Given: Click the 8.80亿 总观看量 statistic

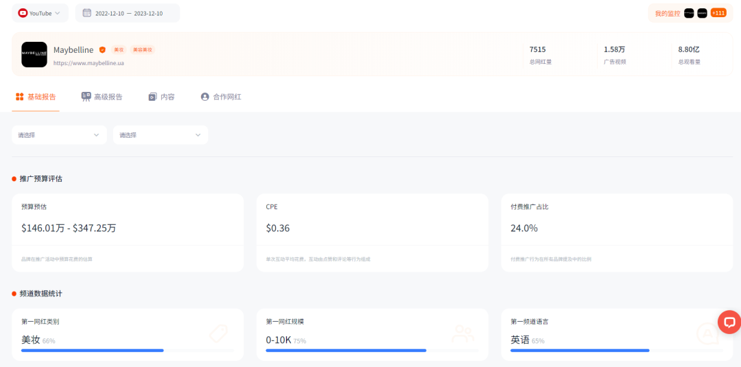Looking at the screenshot, I should (x=690, y=55).
